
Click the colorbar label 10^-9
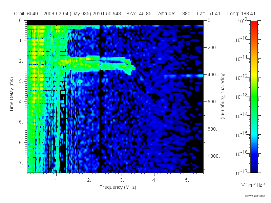[243, 21]
